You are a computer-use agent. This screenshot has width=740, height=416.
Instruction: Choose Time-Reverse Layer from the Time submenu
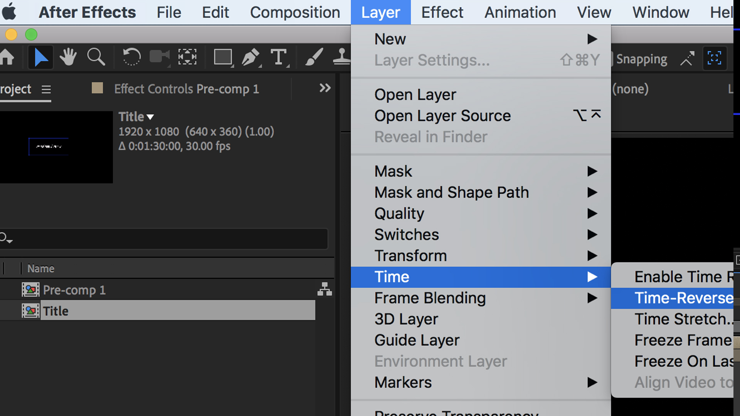point(682,298)
